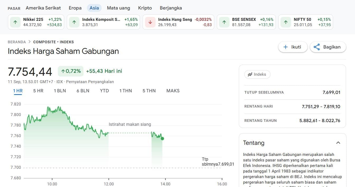Open the breadcrumb chevron after Beranda

pyautogui.click(x=30, y=42)
